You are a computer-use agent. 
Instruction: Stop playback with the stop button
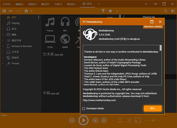coord(95,120)
